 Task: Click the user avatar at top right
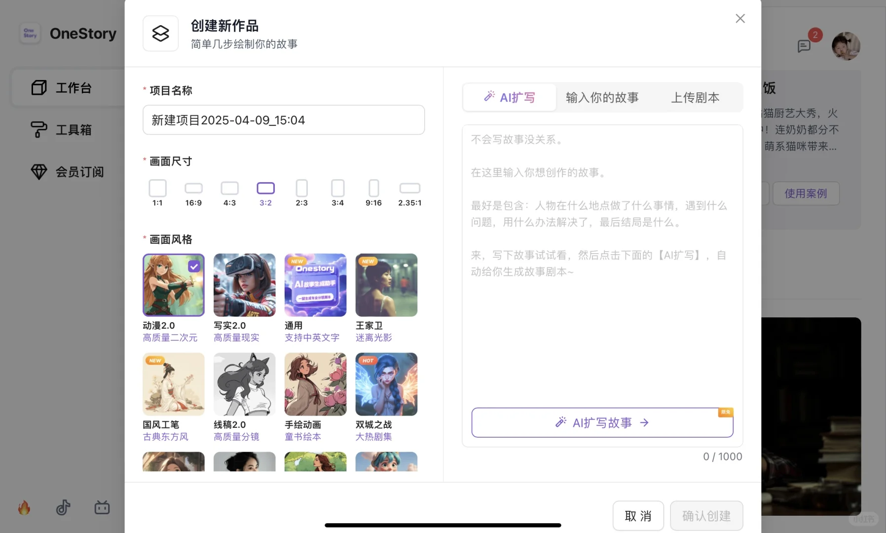(846, 46)
